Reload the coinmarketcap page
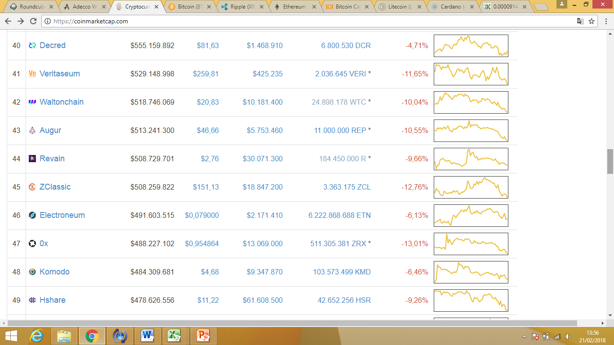The height and width of the screenshot is (345, 614). 33,21
